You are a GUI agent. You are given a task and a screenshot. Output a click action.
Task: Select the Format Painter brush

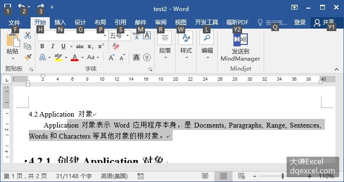[28, 57]
